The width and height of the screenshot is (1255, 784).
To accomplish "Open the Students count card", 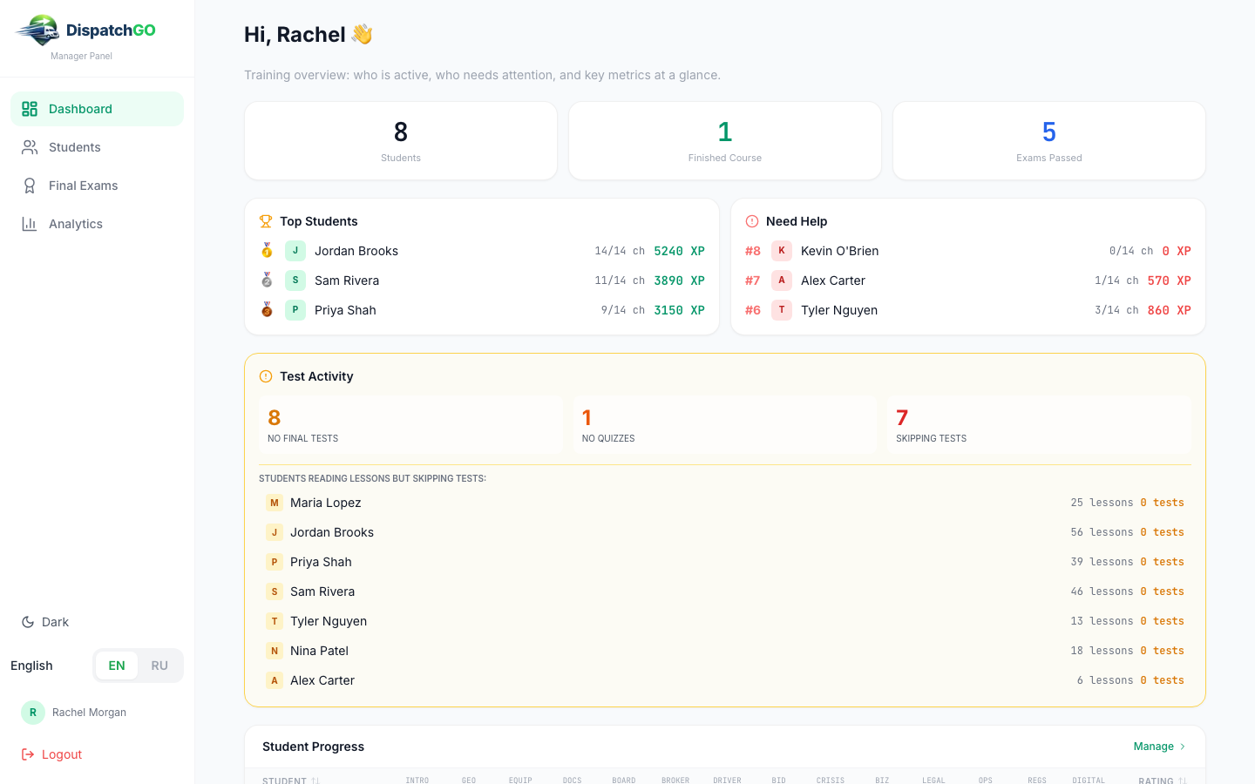I will (x=401, y=141).
